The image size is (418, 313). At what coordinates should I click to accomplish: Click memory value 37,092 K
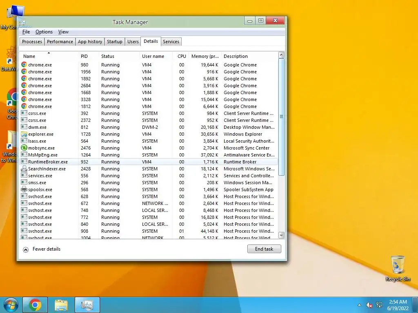[x=209, y=155]
